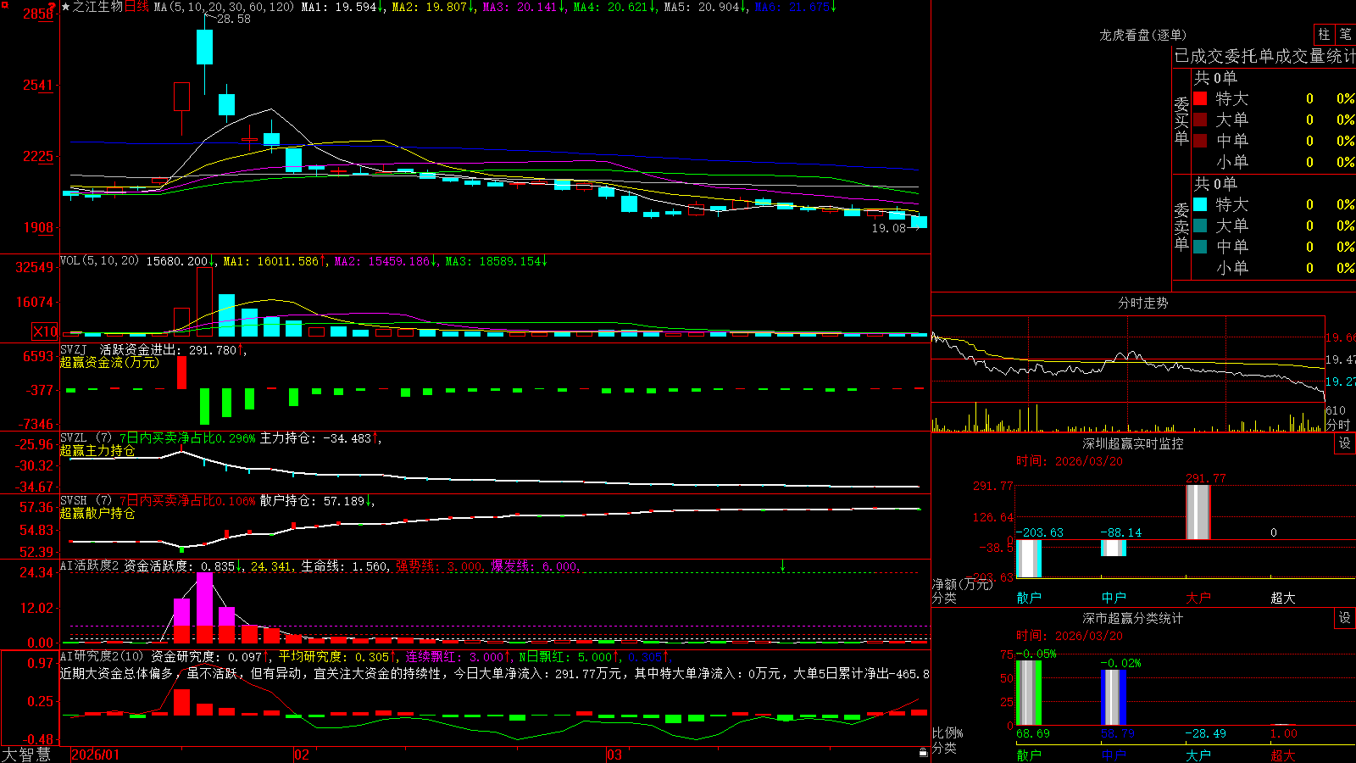The image size is (1356, 763).
Task: Switch order display to 柱 mode
Action: pos(1324,34)
